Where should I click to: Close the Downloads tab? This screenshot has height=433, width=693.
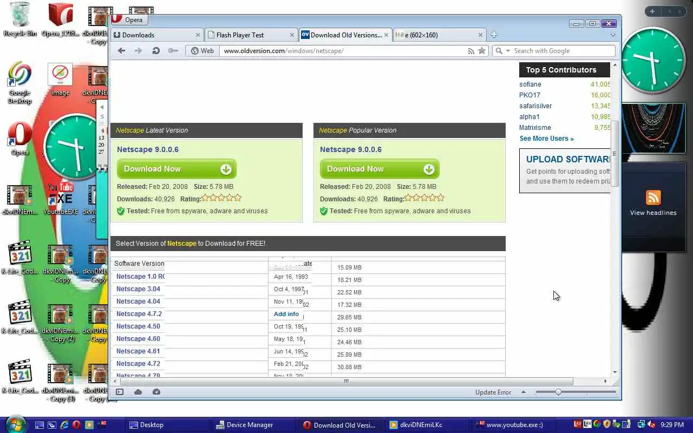(x=198, y=35)
